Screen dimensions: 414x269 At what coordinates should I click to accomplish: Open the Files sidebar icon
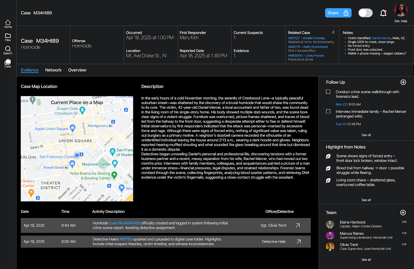pyautogui.click(x=8, y=37)
